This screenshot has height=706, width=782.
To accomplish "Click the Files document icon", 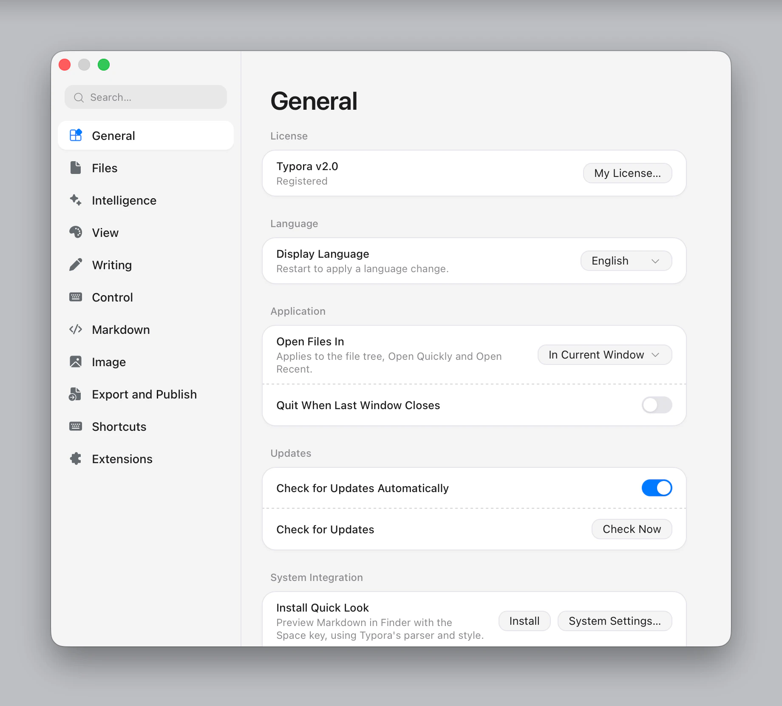I will pos(76,168).
